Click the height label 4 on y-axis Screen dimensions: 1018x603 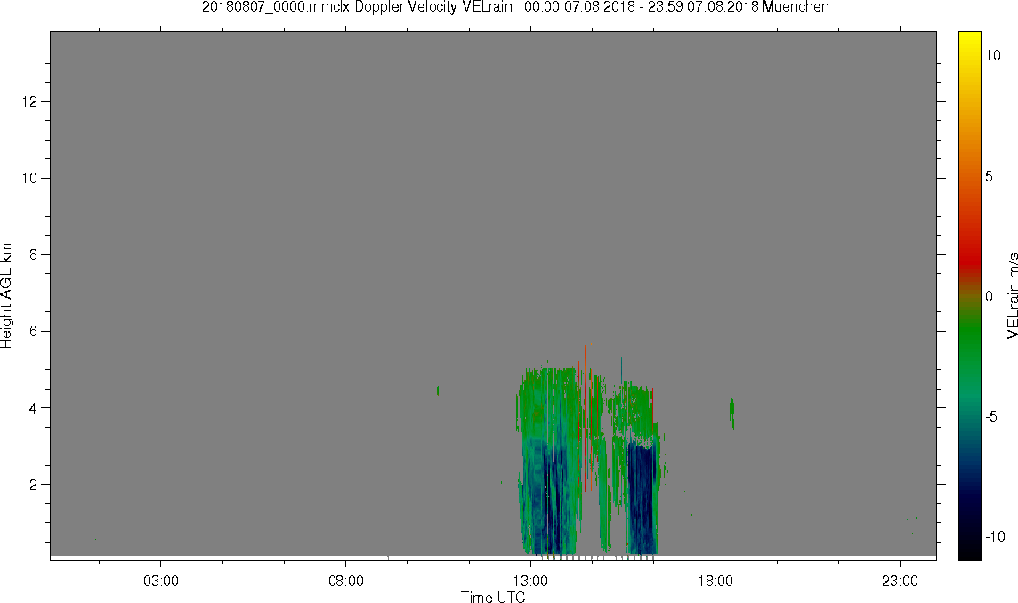34,407
